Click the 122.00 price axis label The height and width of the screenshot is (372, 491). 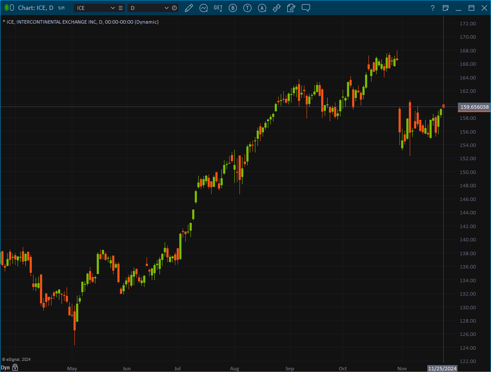[x=467, y=361]
